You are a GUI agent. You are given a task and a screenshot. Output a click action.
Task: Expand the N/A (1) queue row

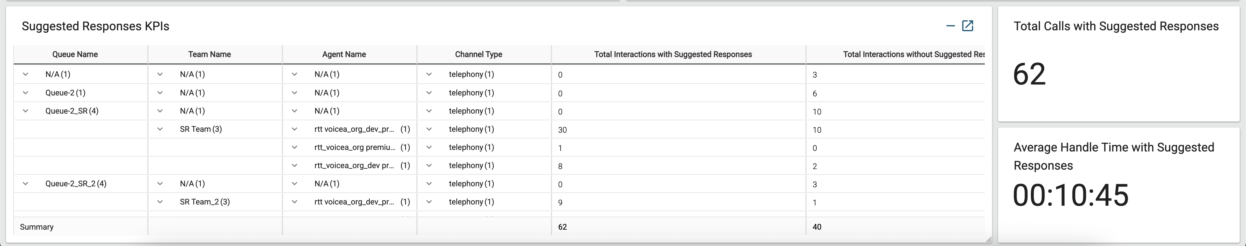pyautogui.click(x=26, y=75)
